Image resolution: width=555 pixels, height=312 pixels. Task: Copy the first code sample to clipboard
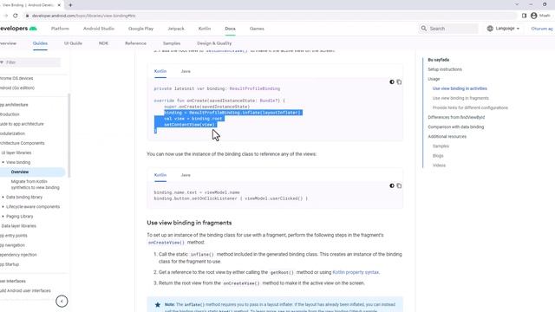pos(399,82)
